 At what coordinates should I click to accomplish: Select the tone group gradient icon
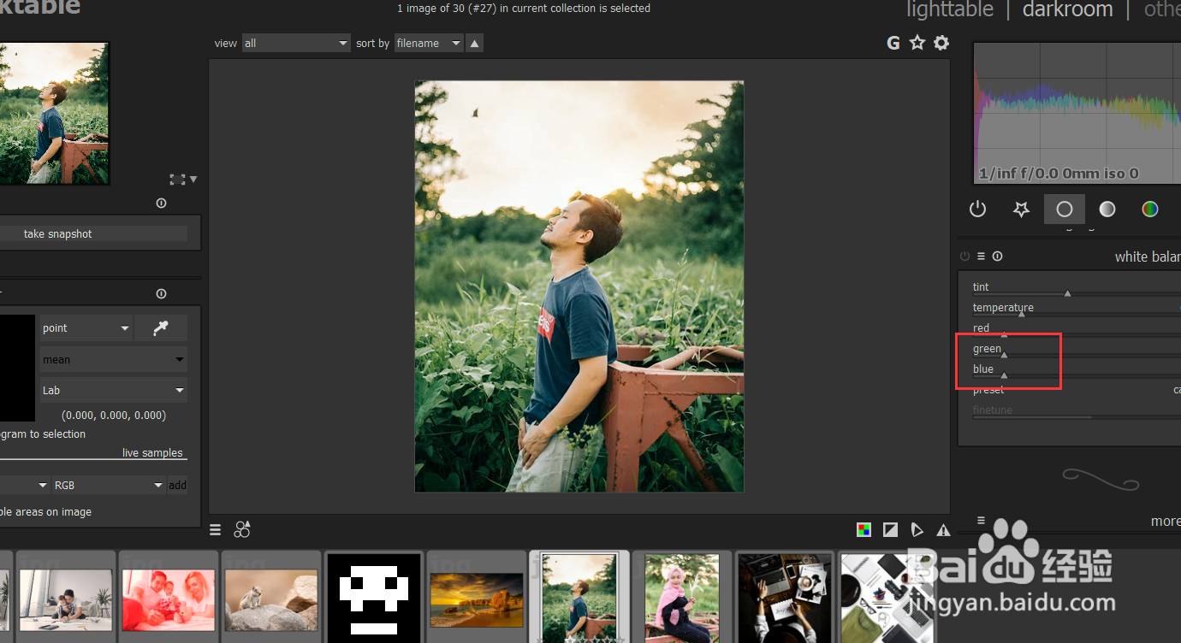pos(1107,209)
